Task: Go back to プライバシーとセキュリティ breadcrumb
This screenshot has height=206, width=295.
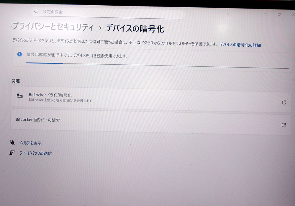Action: [x=53, y=27]
